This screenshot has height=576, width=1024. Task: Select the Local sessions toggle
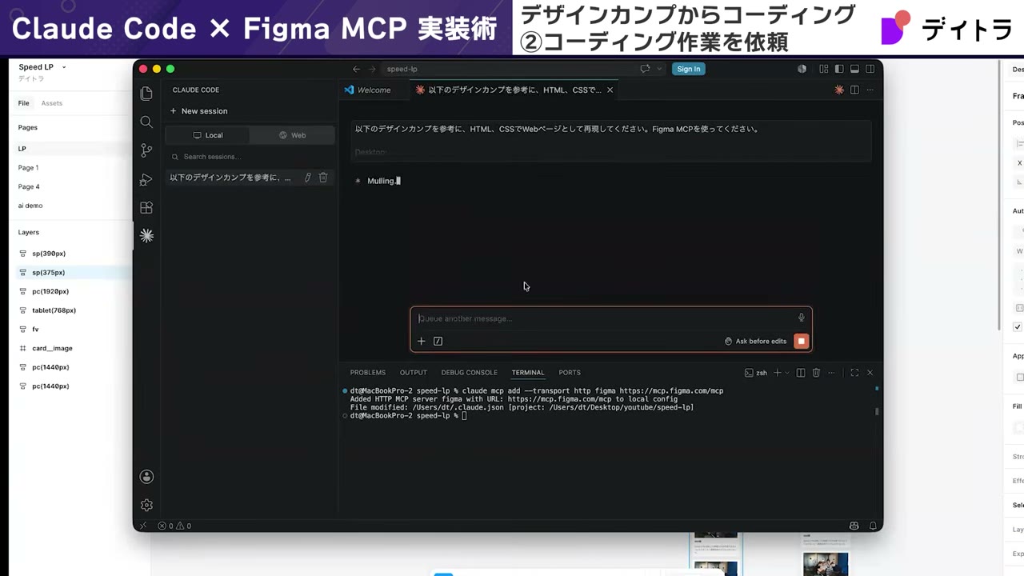tap(208, 135)
